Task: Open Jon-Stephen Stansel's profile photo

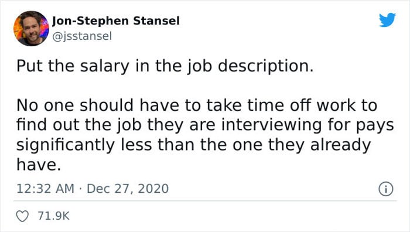Action: [x=31, y=28]
